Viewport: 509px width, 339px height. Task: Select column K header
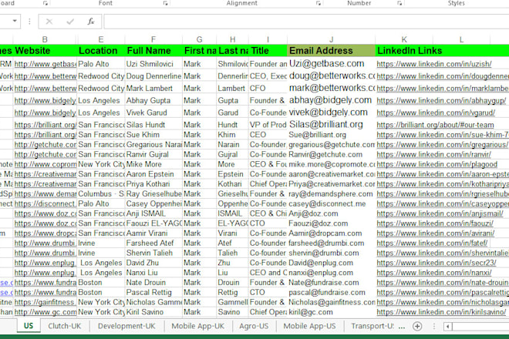(404, 39)
